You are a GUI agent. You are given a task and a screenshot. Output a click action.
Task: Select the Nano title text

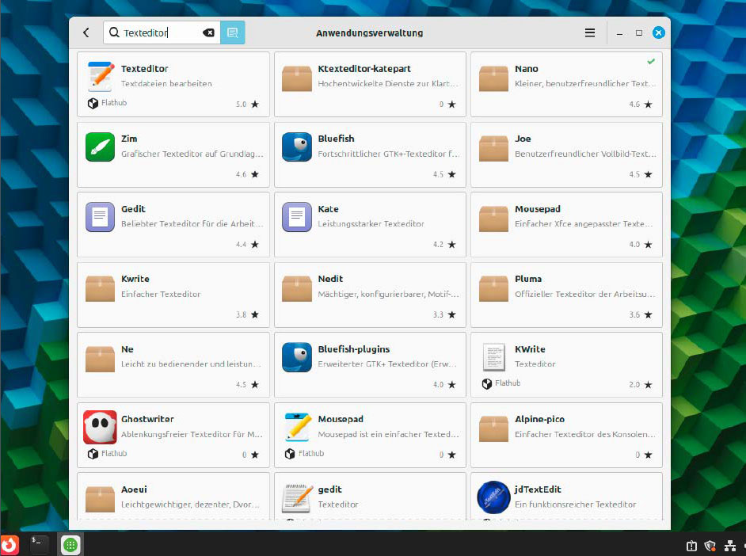click(x=526, y=68)
